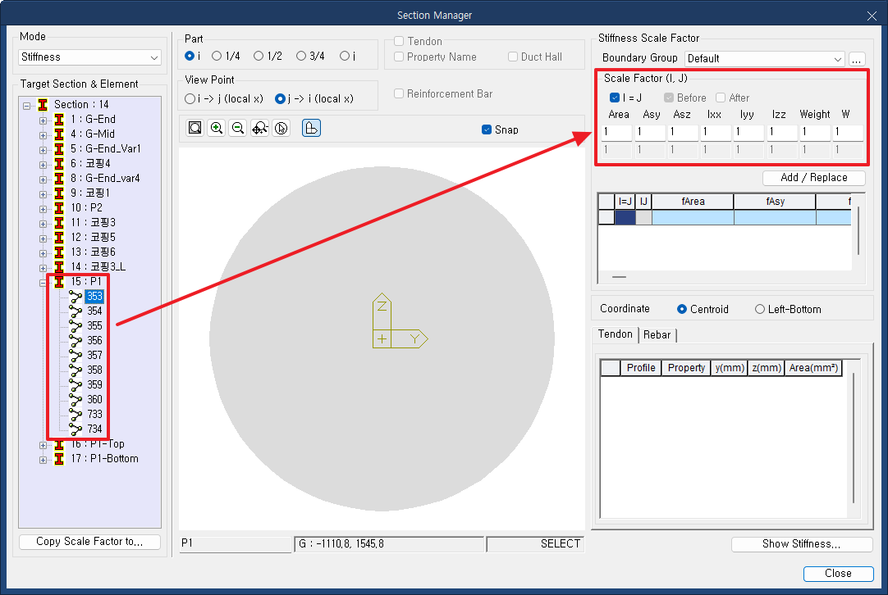
Task: Click the pointer select mode icon
Action: (x=282, y=129)
